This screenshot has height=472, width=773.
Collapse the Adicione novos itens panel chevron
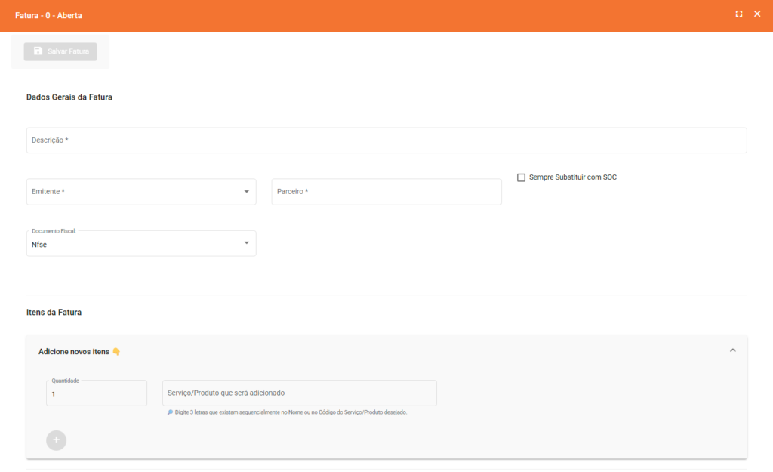click(732, 350)
